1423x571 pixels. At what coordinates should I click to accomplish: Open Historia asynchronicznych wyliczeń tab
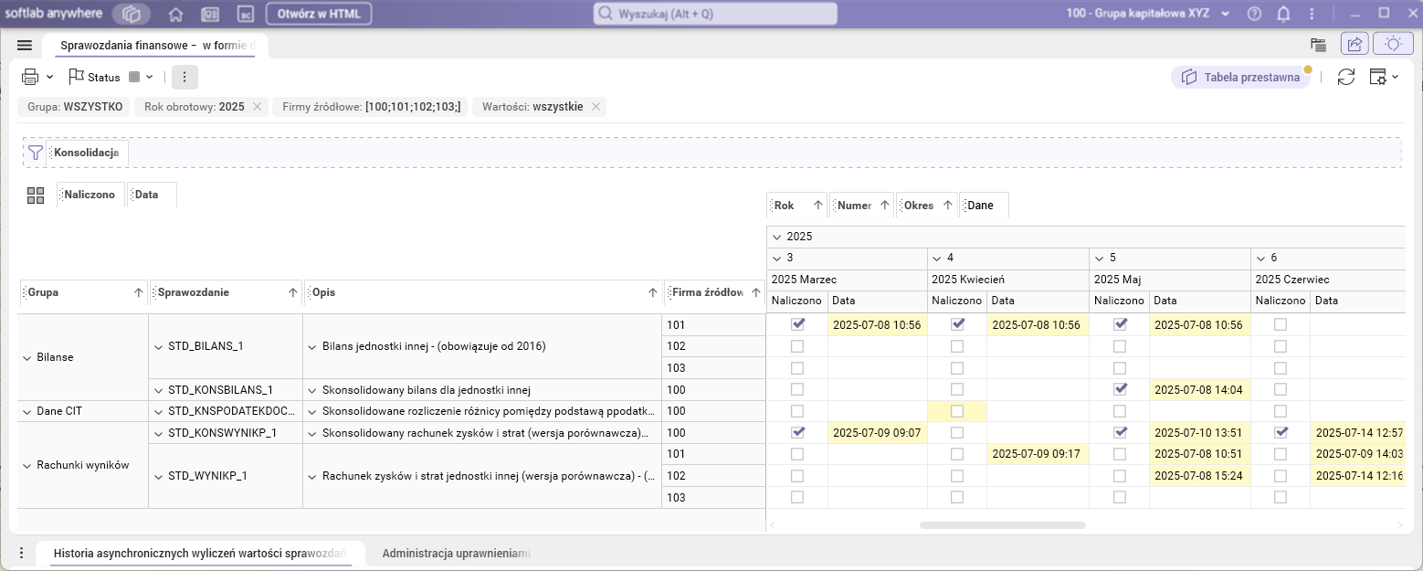[199, 553]
